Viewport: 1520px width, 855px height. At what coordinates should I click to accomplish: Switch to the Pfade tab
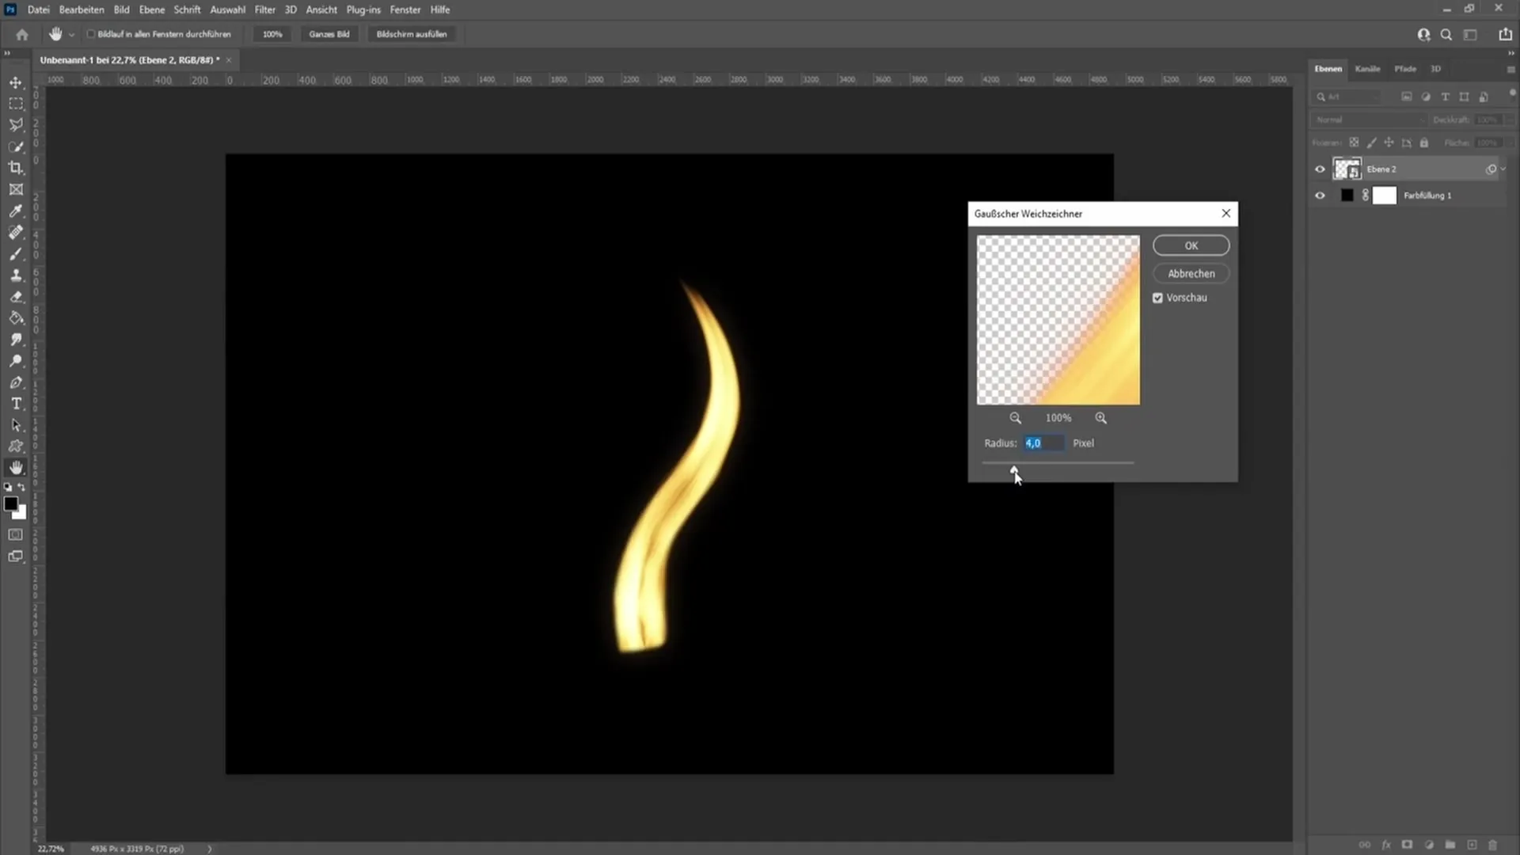(1405, 69)
